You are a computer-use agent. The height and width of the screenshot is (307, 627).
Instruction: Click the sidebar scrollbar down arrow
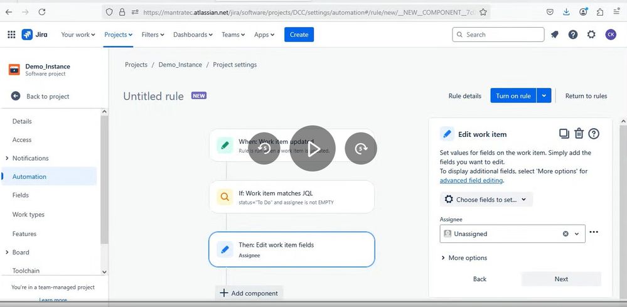pyautogui.click(x=104, y=272)
